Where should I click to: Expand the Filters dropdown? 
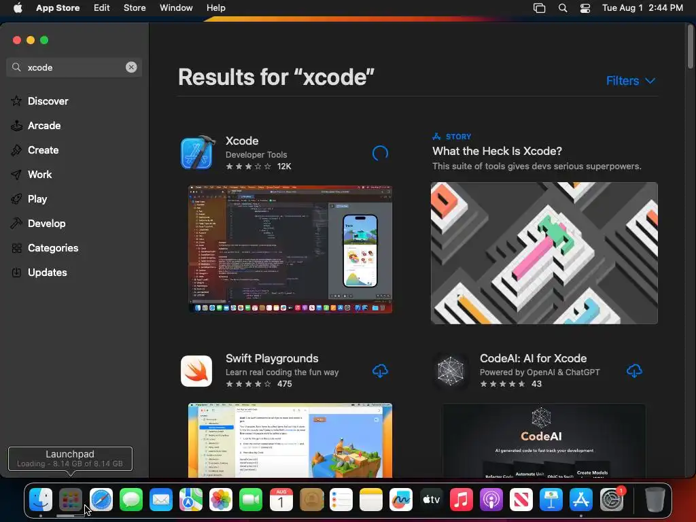pyautogui.click(x=630, y=81)
